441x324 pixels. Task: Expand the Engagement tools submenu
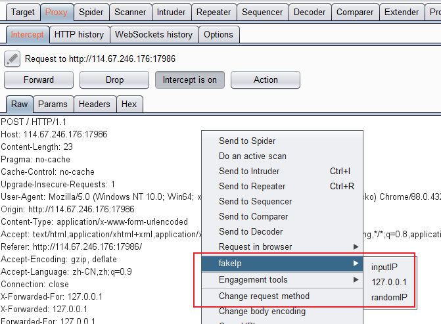pyautogui.click(x=356, y=280)
